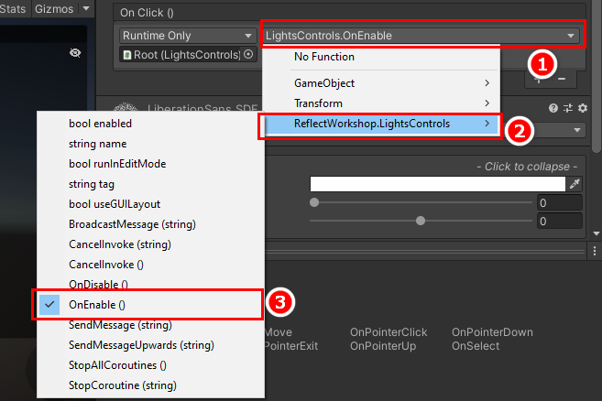Expand the GameObject submenu
Image resolution: width=602 pixels, height=401 pixels.
381,83
